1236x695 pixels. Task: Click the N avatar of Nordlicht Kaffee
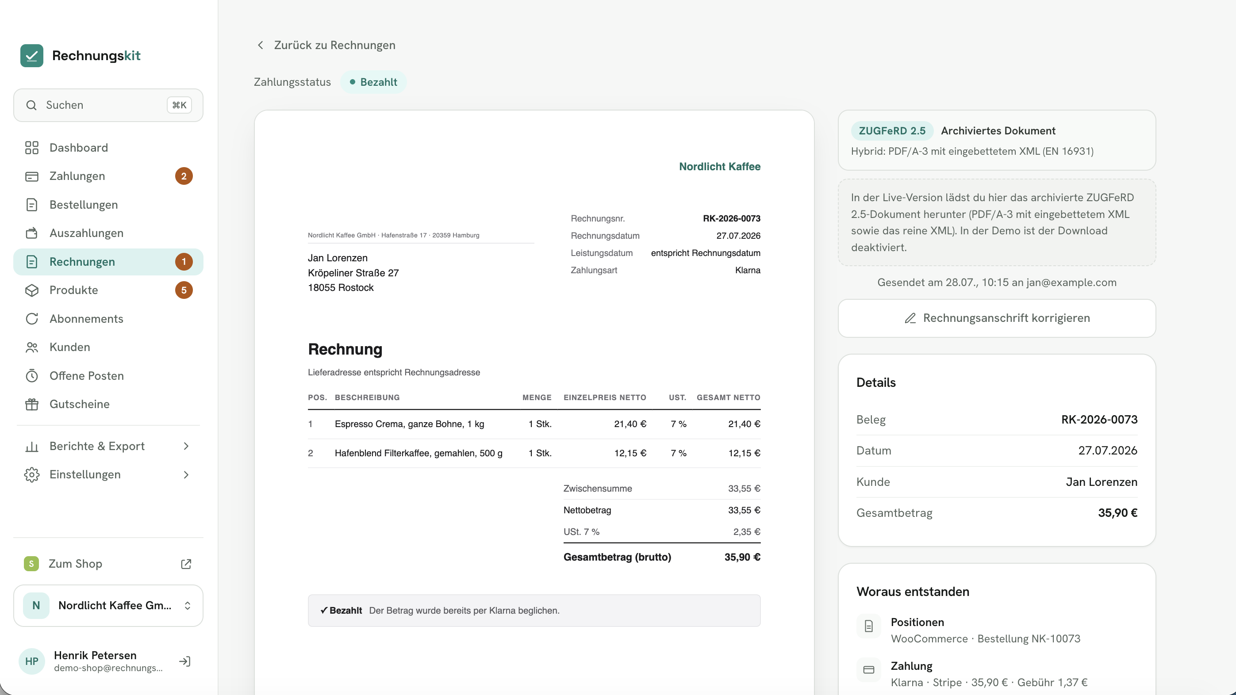(36, 606)
